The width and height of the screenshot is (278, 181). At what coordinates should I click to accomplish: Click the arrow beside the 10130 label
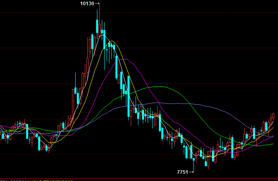coord(97,4)
